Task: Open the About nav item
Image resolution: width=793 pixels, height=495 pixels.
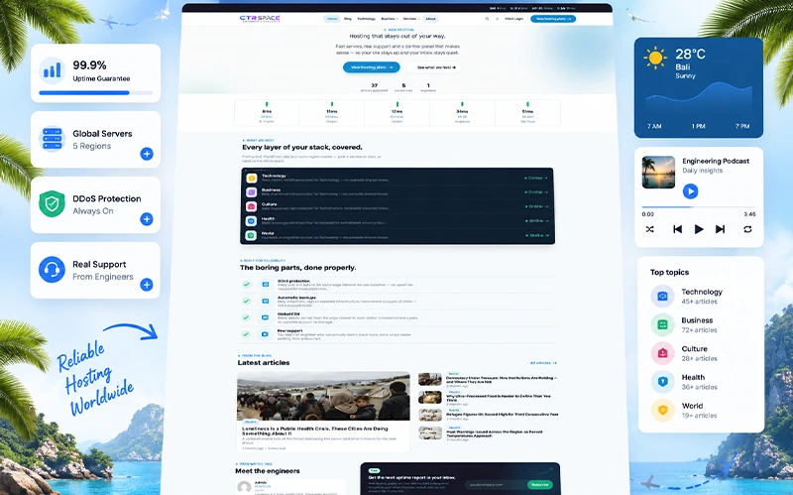Action: point(430,19)
